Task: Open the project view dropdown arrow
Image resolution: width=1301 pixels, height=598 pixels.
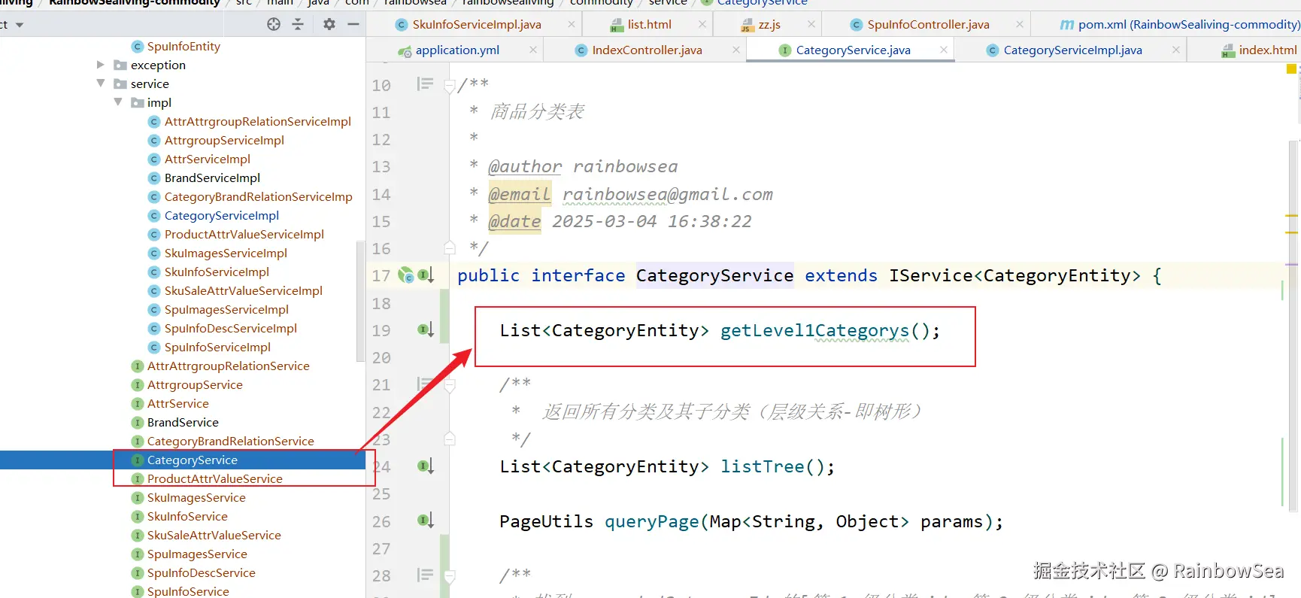Action: pyautogui.click(x=20, y=25)
